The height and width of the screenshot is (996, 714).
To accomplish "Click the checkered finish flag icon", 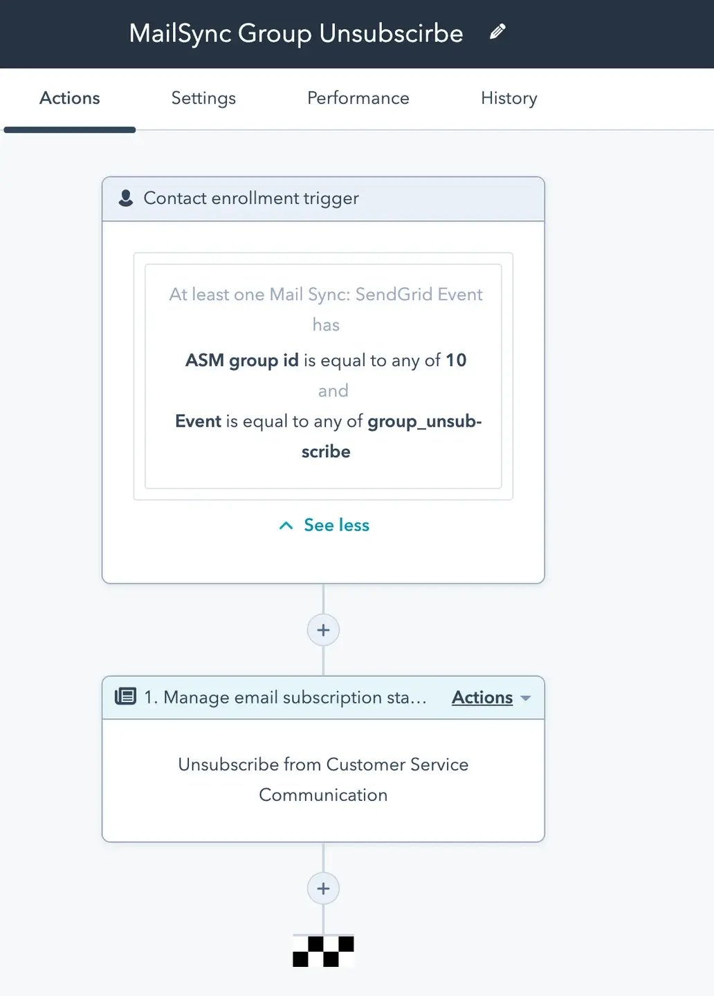I will pos(323,951).
